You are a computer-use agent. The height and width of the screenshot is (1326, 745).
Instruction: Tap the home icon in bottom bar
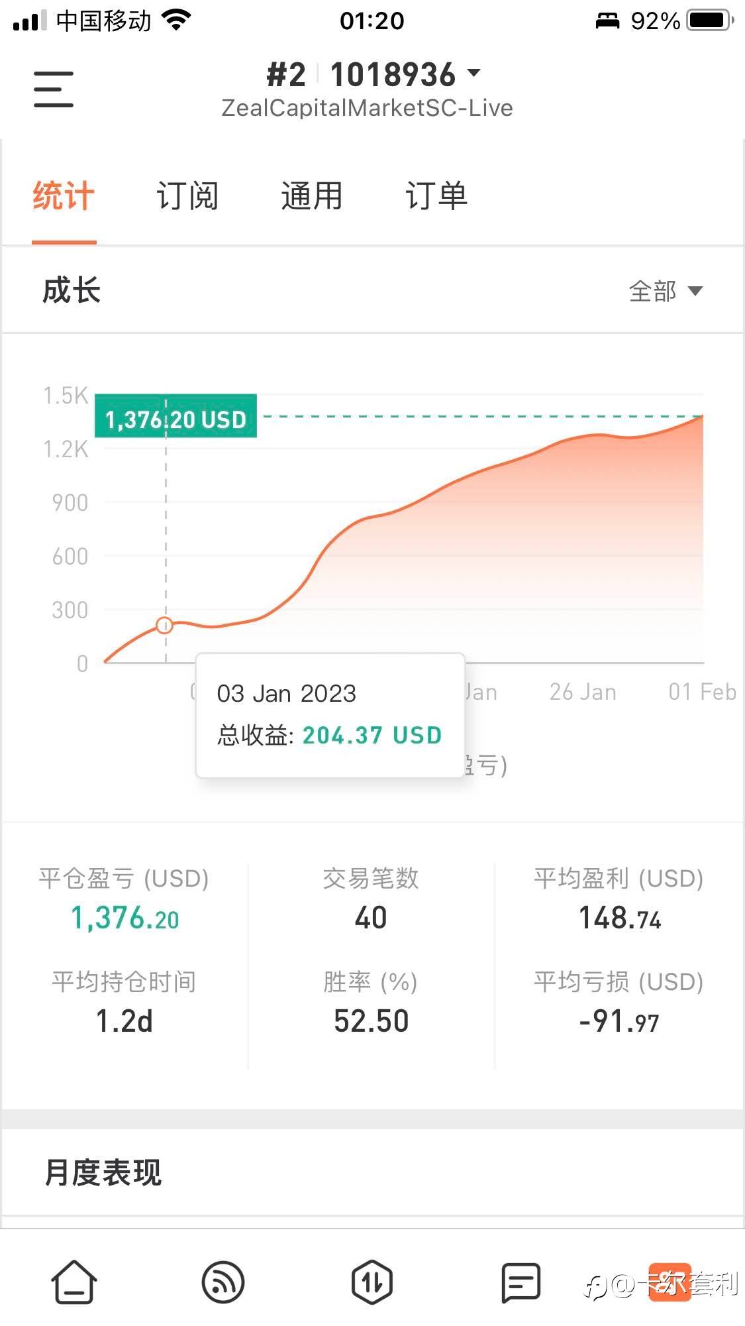point(74,1282)
